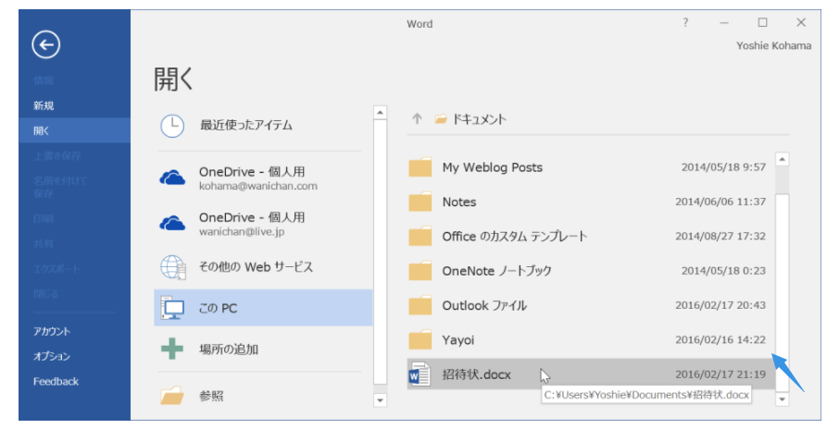Click the small ドキュメント folder icon in path
The height and width of the screenshot is (429, 827).
(441, 119)
